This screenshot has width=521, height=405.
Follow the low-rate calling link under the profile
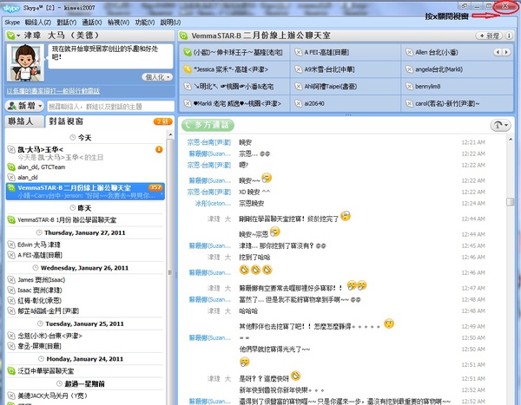tap(53, 91)
